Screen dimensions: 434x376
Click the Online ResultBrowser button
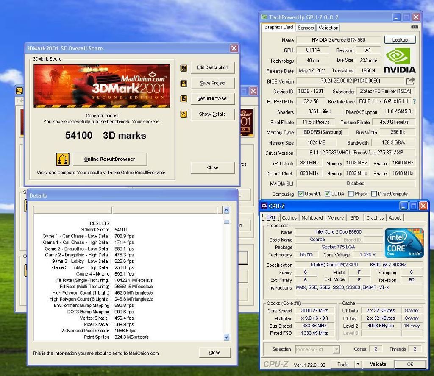click(x=110, y=159)
